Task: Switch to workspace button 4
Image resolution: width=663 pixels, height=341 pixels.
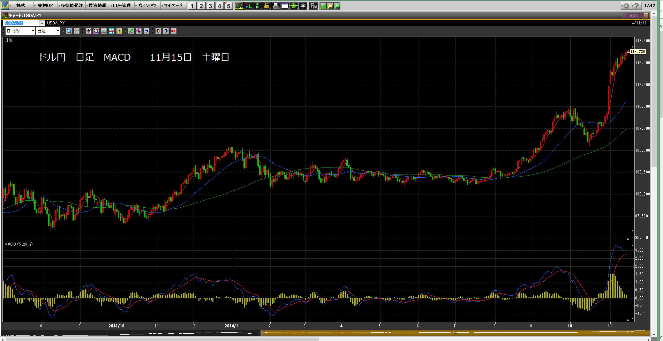Action: click(x=219, y=6)
